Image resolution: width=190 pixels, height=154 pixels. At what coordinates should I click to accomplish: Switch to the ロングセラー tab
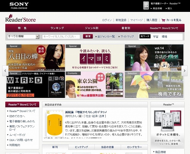(x=134, y=147)
